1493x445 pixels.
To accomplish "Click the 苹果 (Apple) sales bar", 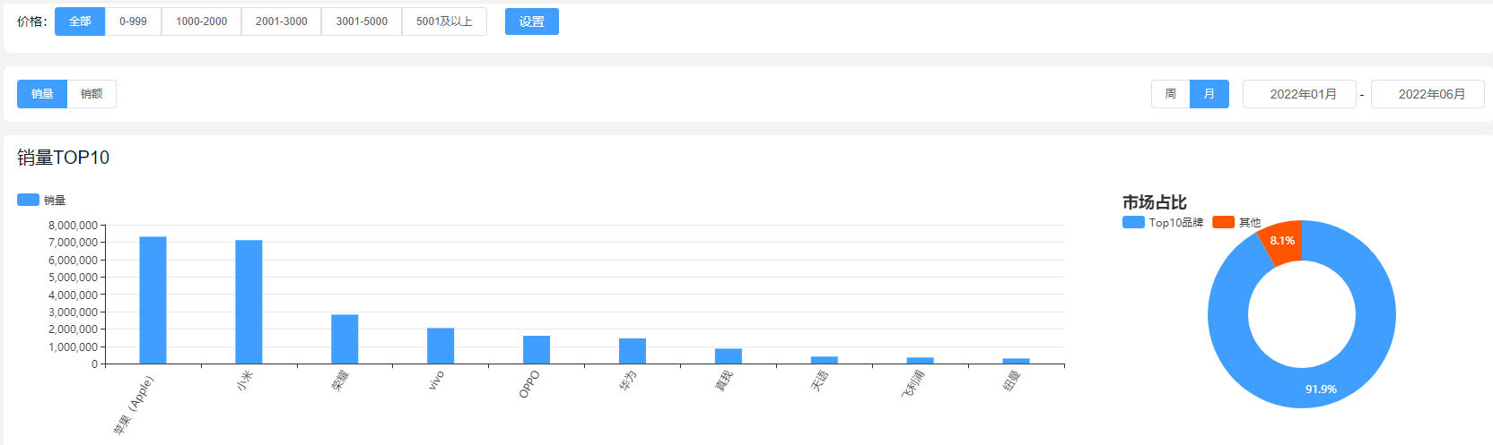I will click(x=153, y=300).
